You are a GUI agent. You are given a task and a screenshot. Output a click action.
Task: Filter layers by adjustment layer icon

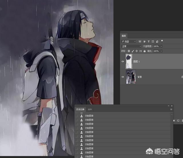(x=144, y=41)
